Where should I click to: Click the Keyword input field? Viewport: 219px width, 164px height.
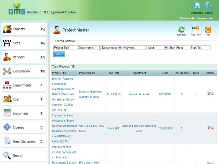click(134, 48)
